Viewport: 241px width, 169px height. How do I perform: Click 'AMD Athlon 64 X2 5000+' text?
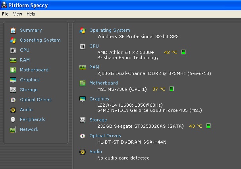(126, 52)
